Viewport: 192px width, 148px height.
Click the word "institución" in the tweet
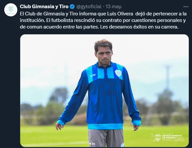click(32, 20)
